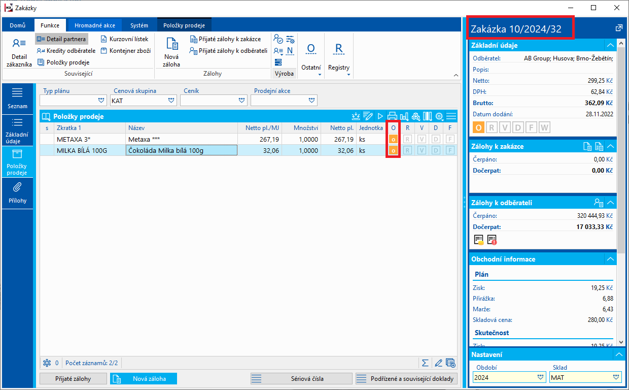Screen dimensions: 629x390
Task: Click Kurzovní lístek in the ribbon
Action: (x=124, y=39)
